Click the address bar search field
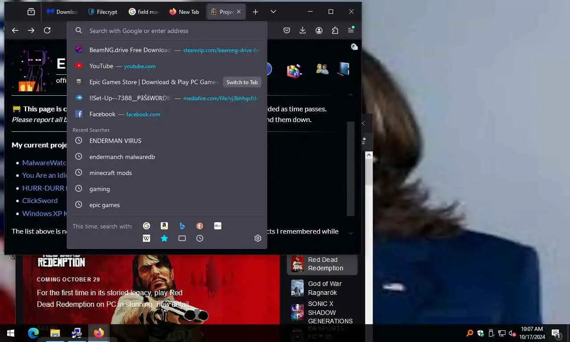The height and width of the screenshot is (342, 570). (x=167, y=31)
